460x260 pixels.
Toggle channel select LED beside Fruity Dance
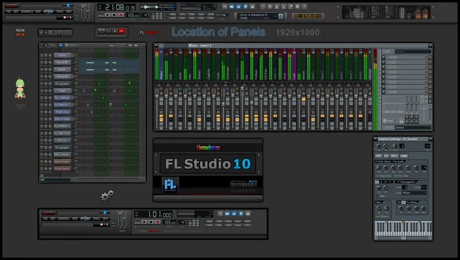76,169
